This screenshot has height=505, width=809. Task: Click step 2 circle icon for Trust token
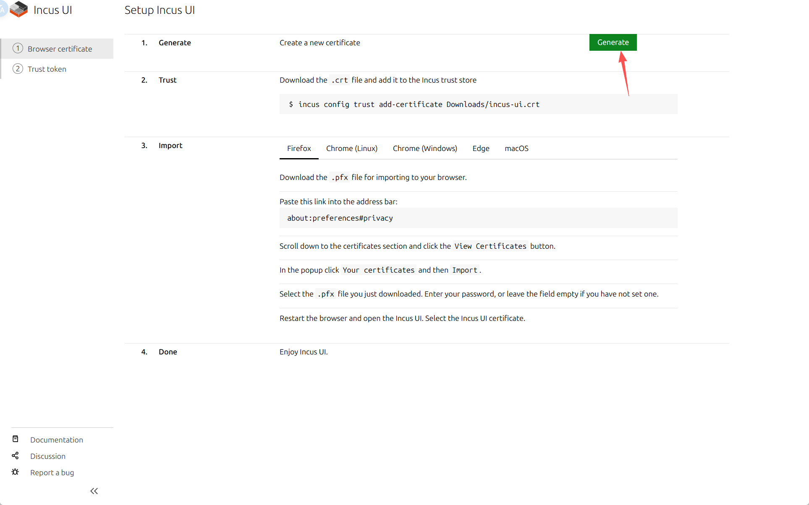(x=18, y=68)
